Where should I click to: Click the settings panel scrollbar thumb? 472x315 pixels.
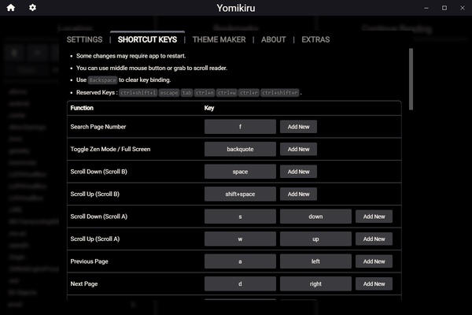(x=411, y=79)
